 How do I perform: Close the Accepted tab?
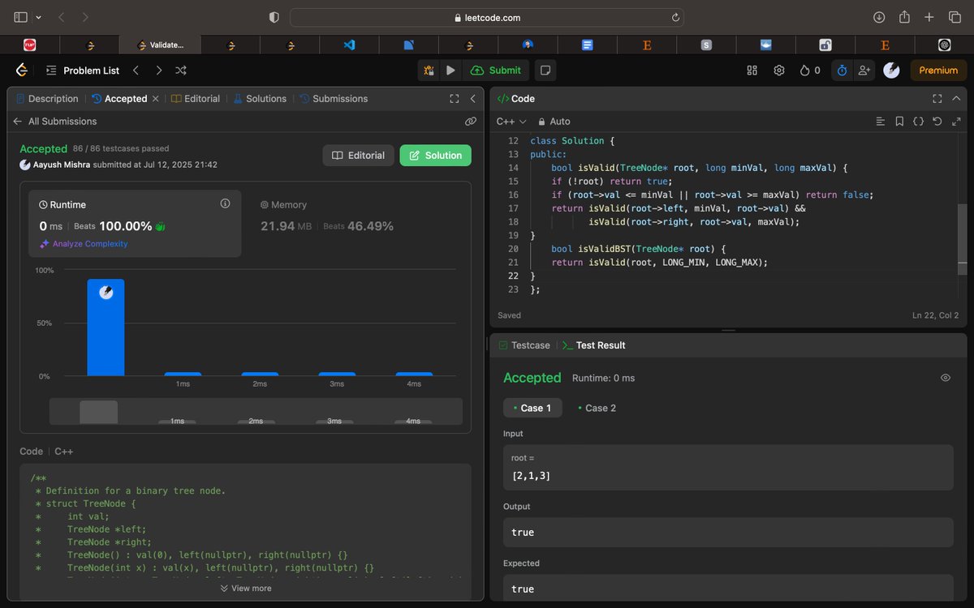[x=156, y=99]
